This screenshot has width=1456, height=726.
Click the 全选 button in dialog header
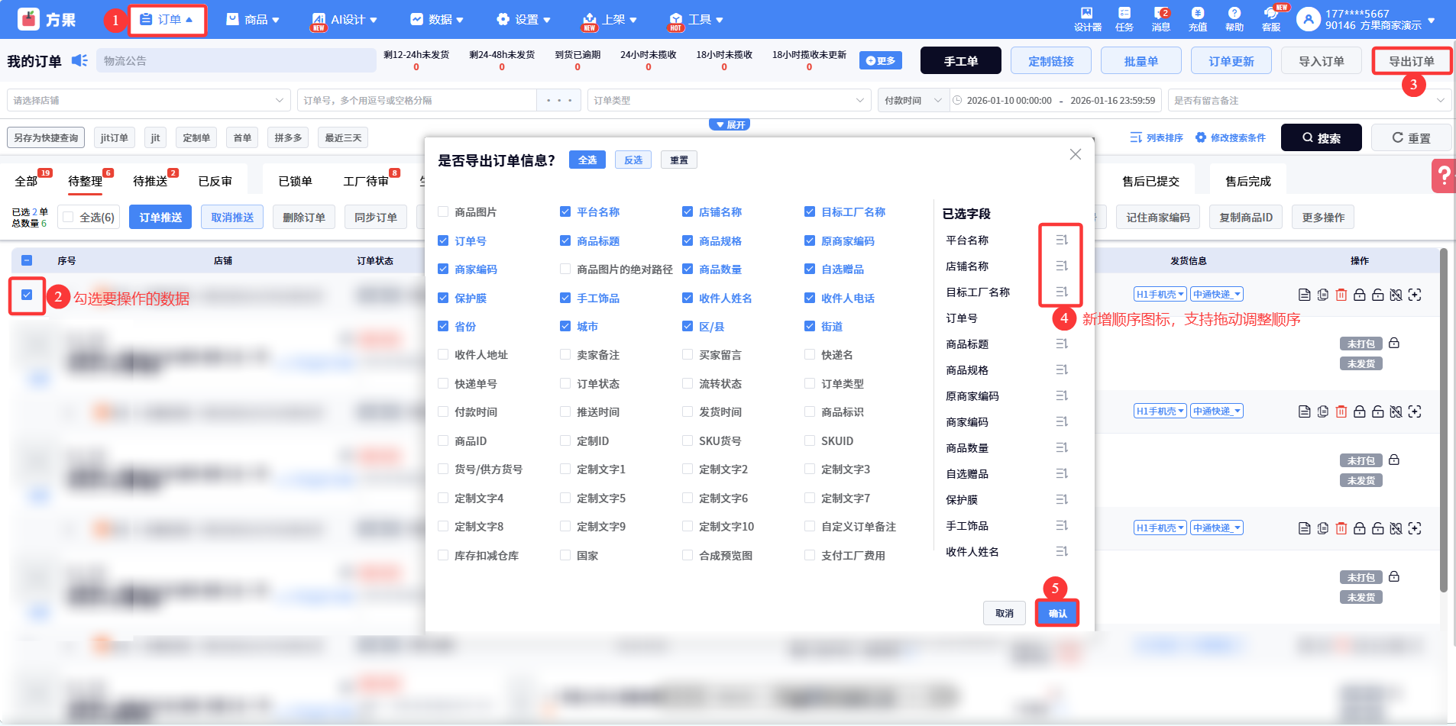(x=587, y=160)
